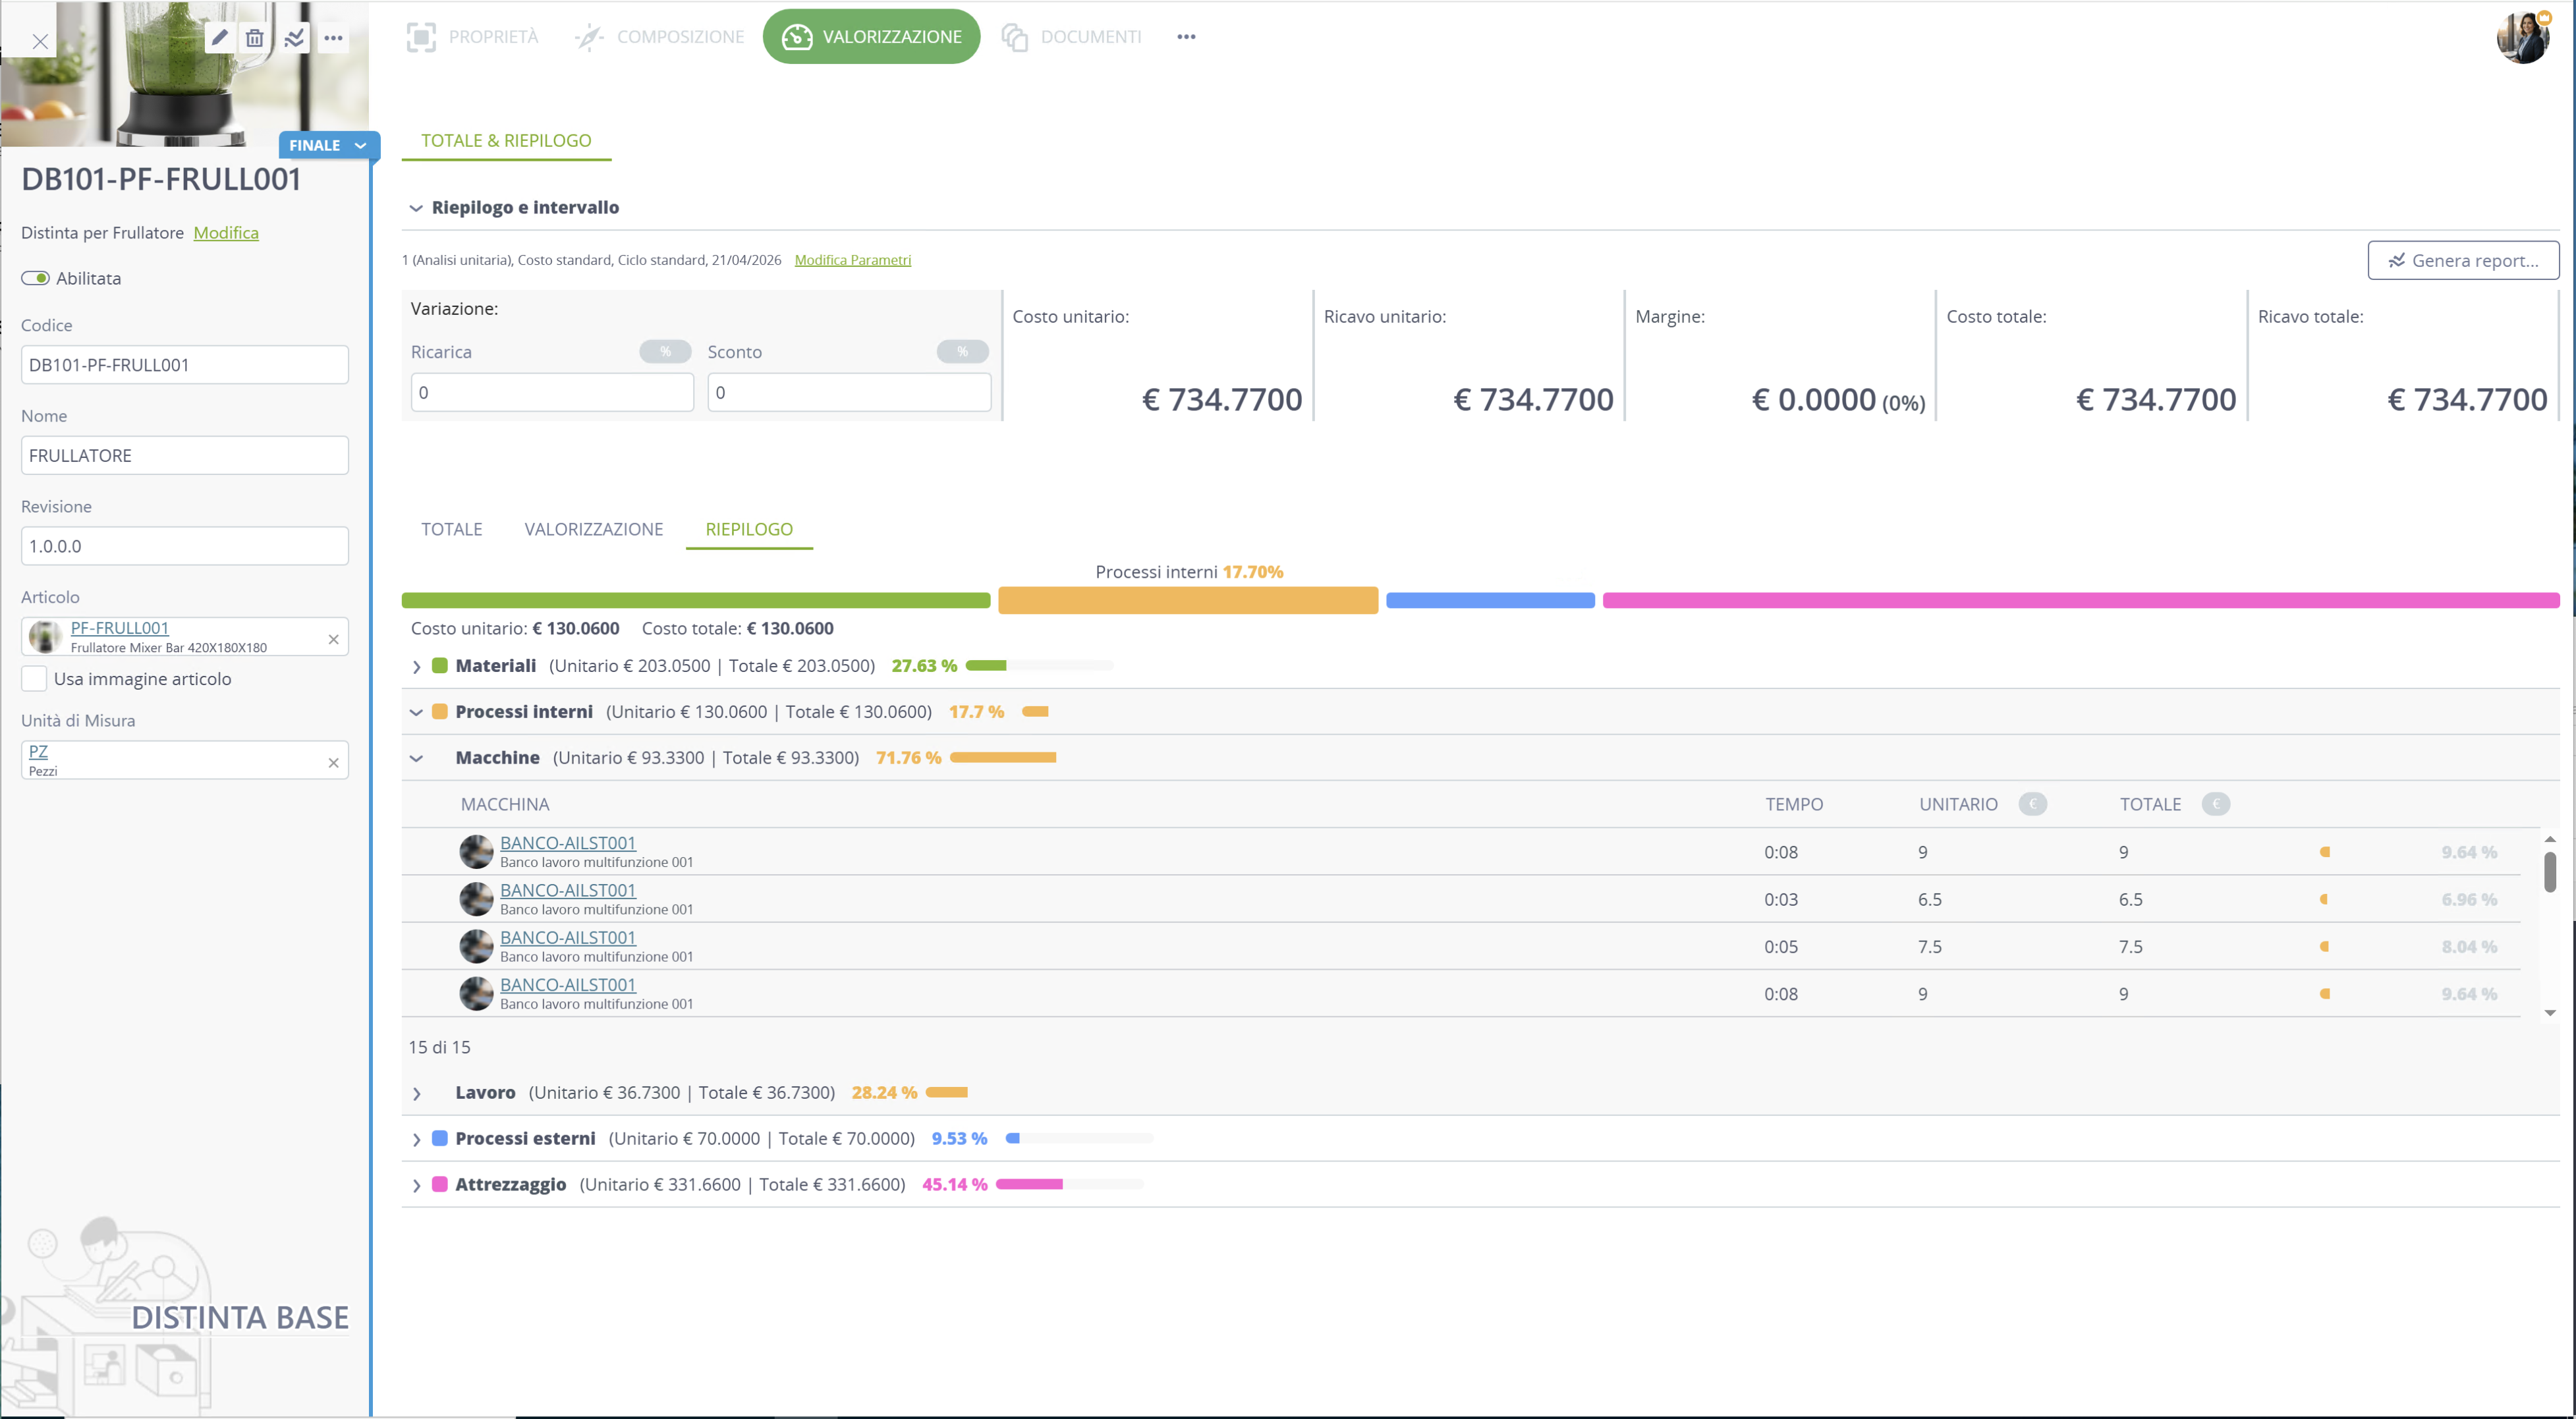Click into the Sconto input field

pyautogui.click(x=849, y=392)
